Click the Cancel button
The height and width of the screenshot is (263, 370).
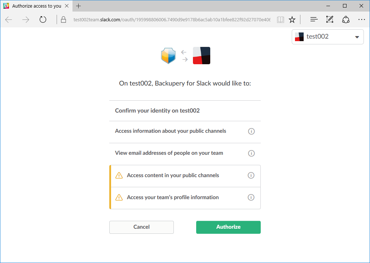[141, 227]
